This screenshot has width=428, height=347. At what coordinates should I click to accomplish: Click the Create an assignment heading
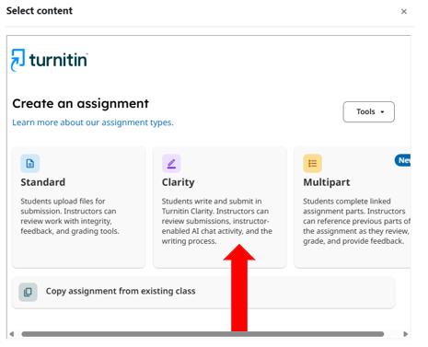click(80, 103)
